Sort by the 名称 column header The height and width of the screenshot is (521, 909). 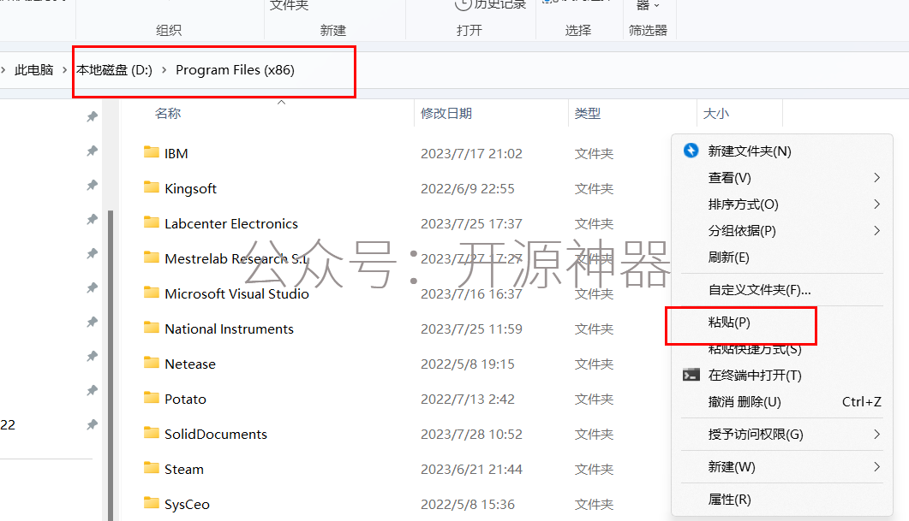coord(168,114)
